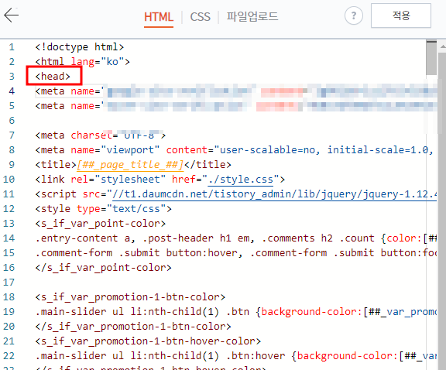Click the .btn:hover background-color line 22

point(236,356)
